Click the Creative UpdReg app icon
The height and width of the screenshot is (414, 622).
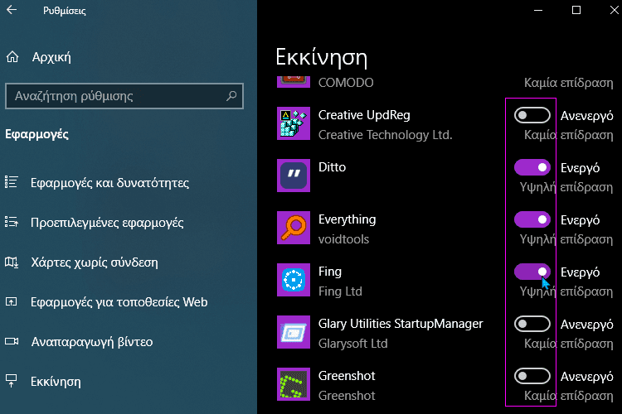click(x=293, y=123)
